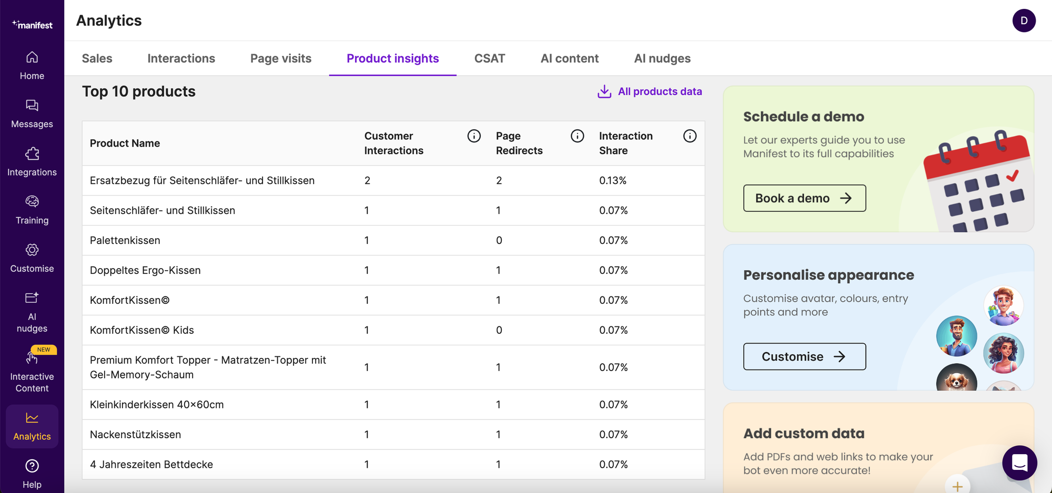Open Interactive Content in sidebar

point(32,372)
